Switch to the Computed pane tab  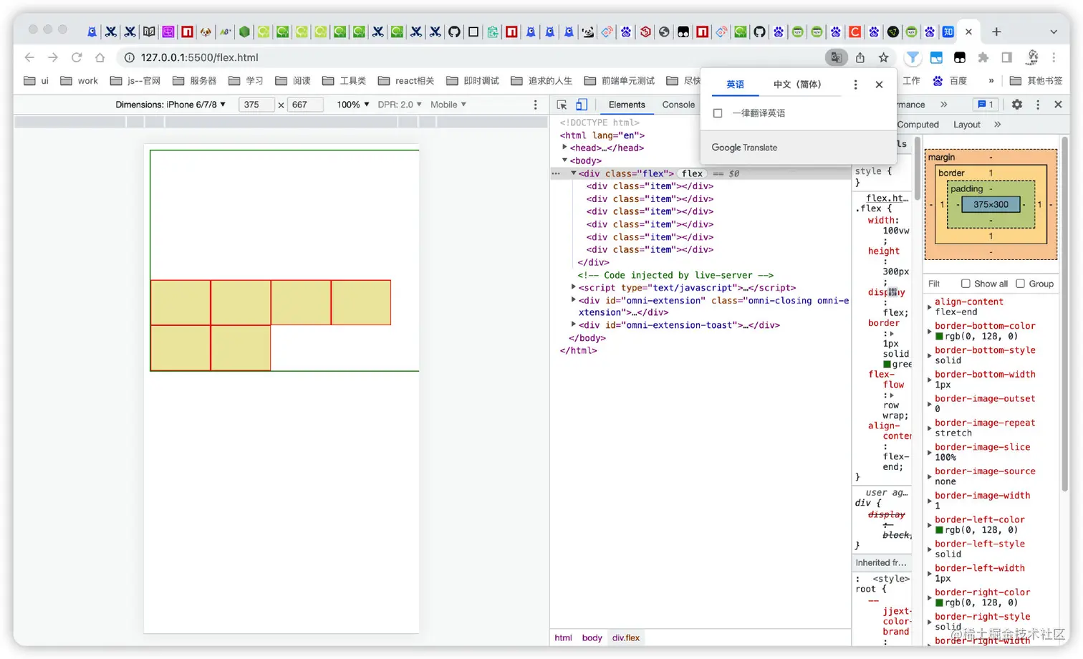point(918,125)
